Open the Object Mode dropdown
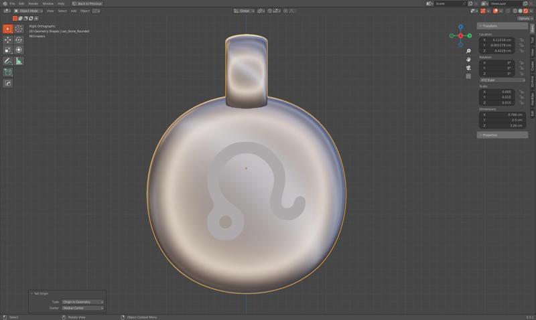The width and height of the screenshot is (536, 320). [28, 11]
